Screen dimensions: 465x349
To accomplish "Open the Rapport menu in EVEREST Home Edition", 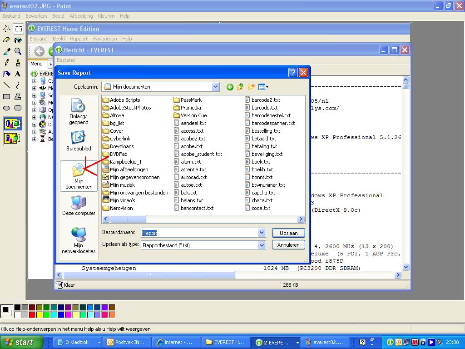I will 79,39.
